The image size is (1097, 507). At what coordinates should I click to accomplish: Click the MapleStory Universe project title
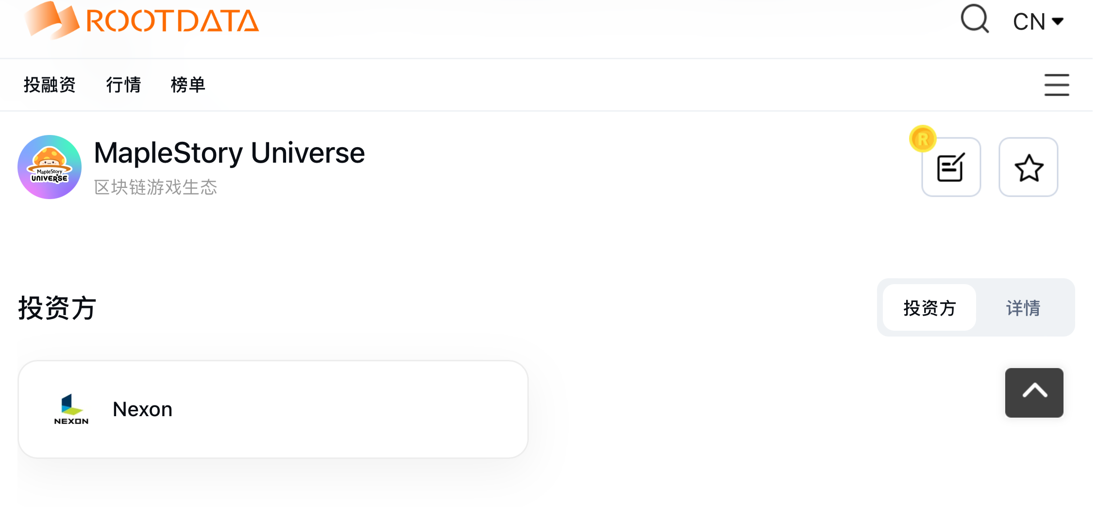[x=229, y=153]
